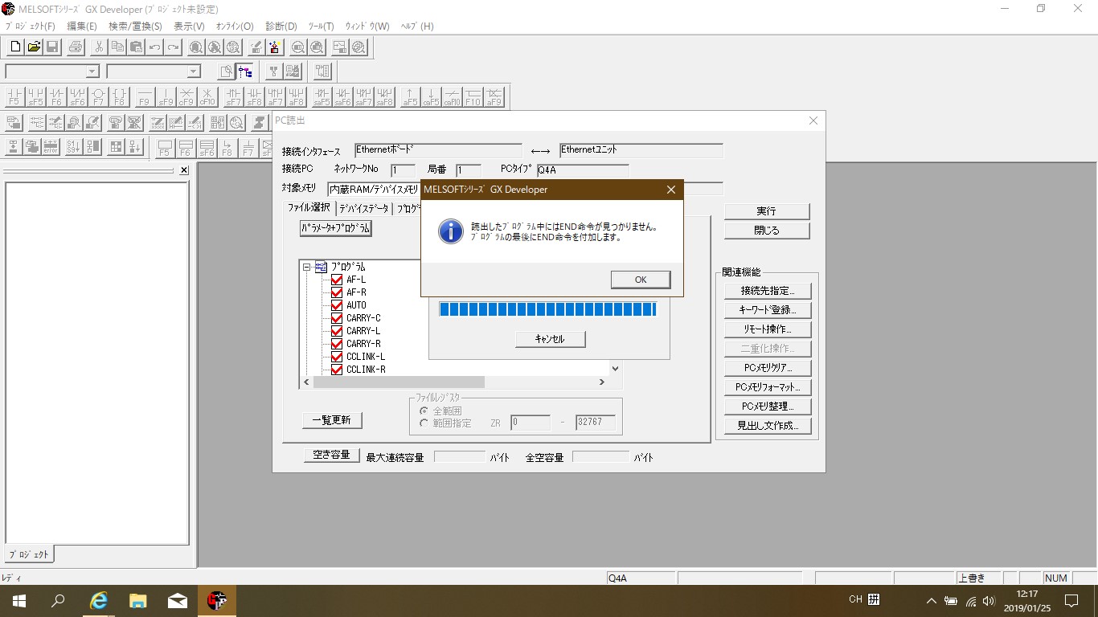The width and height of the screenshot is (1098, 617).
Task: Click the Open Project folder icon
Action: coord(34,47)
